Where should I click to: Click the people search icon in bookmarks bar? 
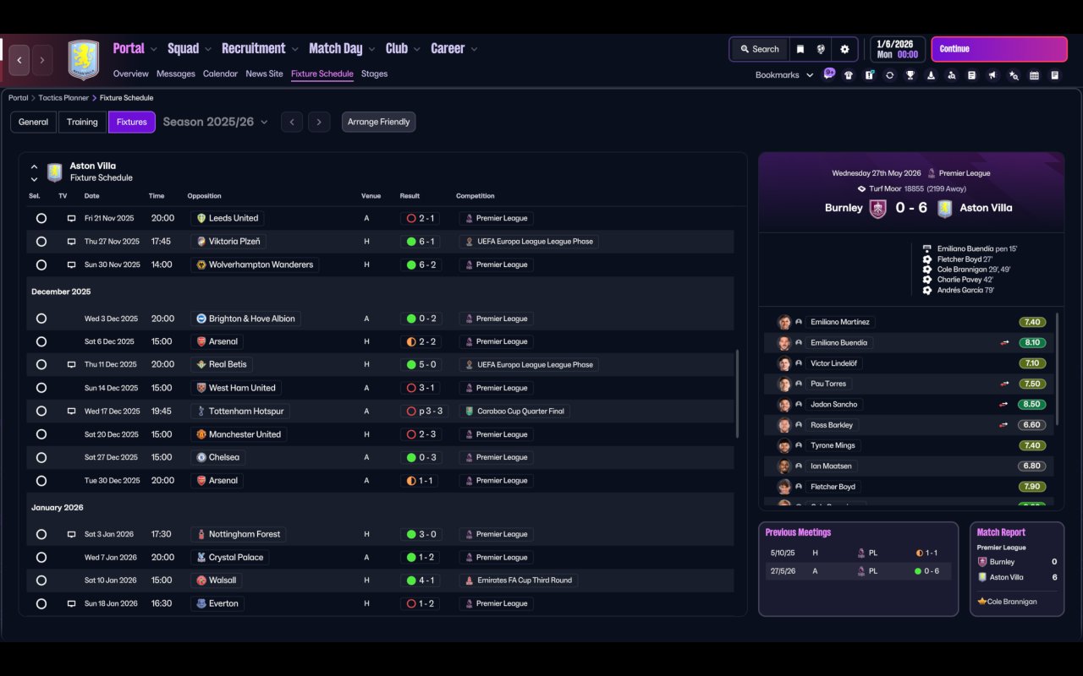pos(951,75)
